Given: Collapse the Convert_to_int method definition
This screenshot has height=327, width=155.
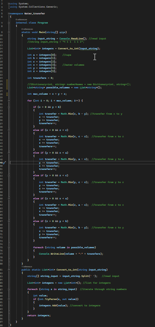Looking at the screenshot, I should pos(9,270).
